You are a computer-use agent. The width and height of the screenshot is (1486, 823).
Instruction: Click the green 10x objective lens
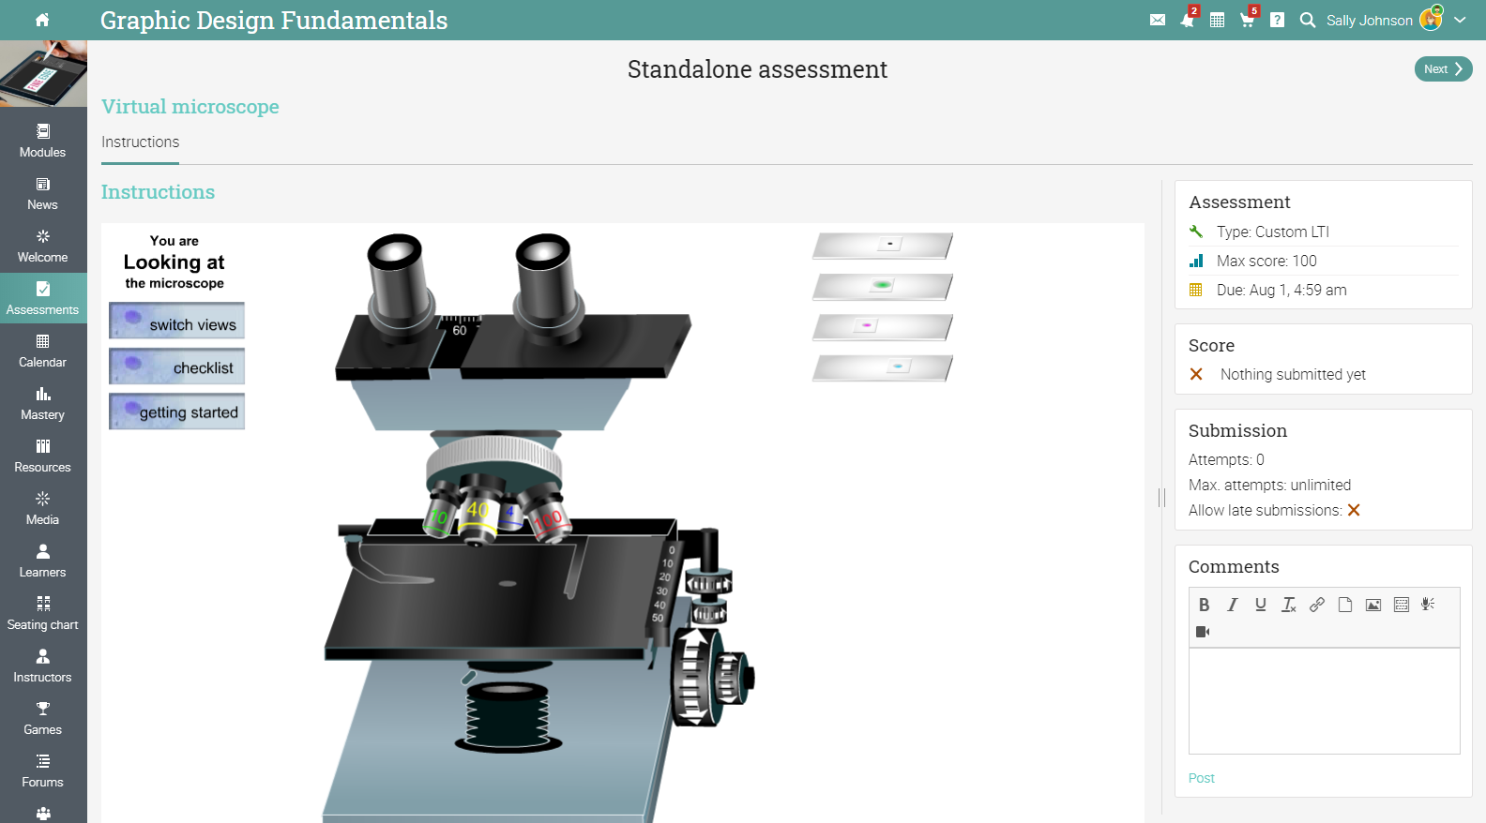tap(439, 513)
